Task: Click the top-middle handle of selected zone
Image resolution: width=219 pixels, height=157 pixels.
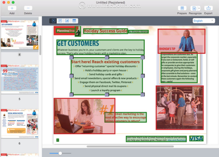Action: (107, 57)
